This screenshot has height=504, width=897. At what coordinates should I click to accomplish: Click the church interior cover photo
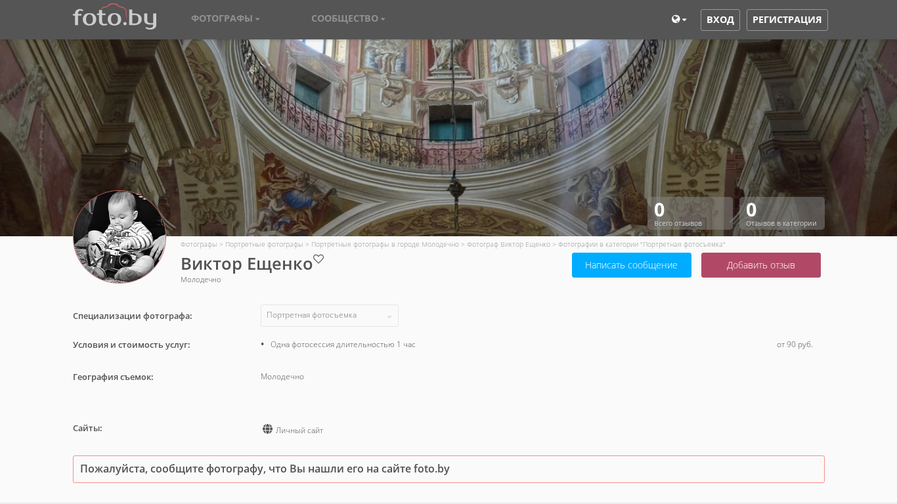[448, 118]
